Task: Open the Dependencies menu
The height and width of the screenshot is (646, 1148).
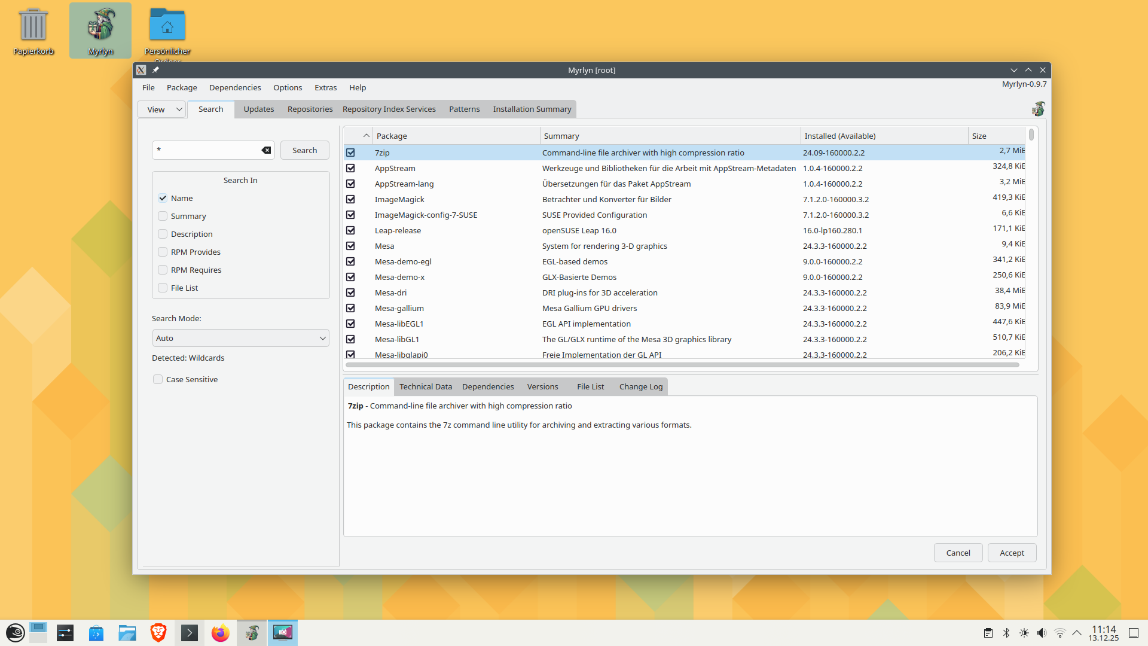Action: click(235, 87)
